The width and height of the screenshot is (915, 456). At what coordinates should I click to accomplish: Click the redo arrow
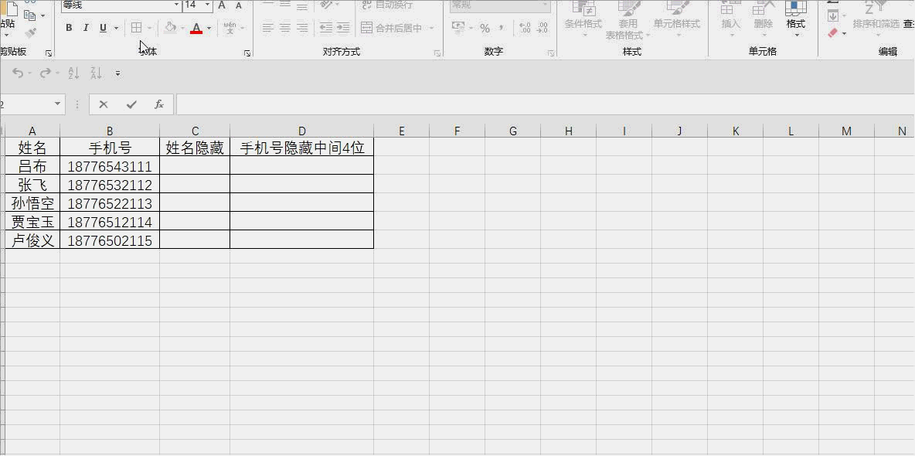pos(45,73)
